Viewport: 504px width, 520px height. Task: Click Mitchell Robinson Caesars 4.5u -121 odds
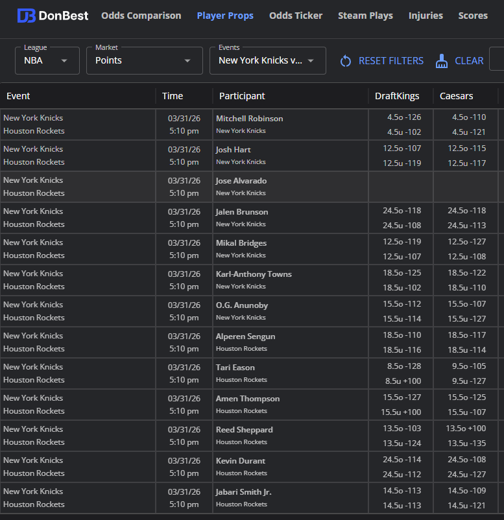click(x=469, y=132)
